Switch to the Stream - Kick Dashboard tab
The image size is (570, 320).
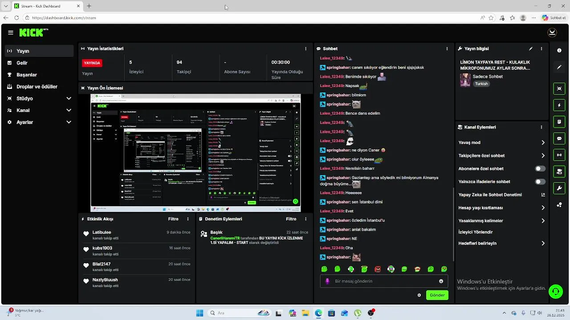tap(47, 6)
